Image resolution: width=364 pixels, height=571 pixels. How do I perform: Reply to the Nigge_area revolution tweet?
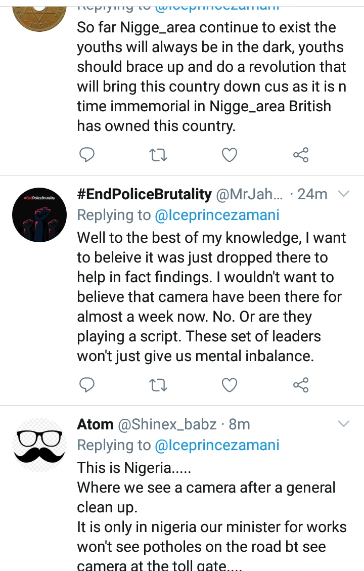87,155
